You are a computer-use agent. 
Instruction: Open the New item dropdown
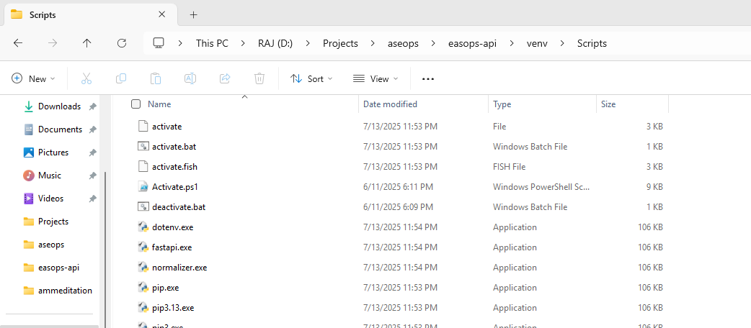click(x=34, y=78)
